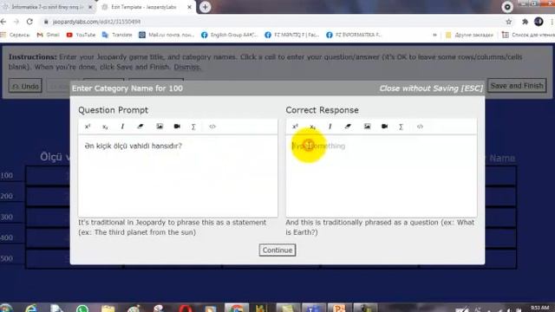Insert image in Correct Response editor
This screenshot has width=555, height=312.
(367, 127)
